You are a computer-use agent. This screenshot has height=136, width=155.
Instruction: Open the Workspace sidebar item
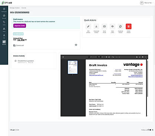[x=4, y=10]
